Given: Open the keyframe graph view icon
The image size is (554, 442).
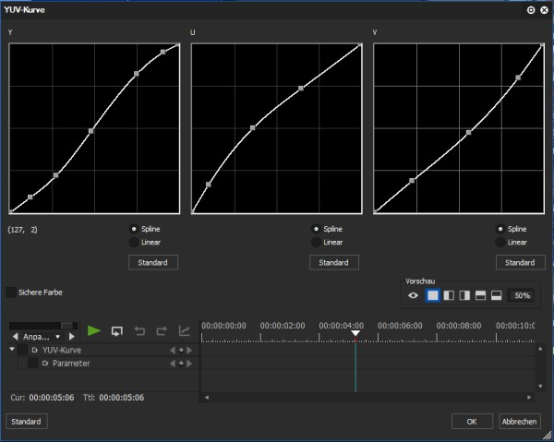Looking at the screenshot, I should (184, 330).
